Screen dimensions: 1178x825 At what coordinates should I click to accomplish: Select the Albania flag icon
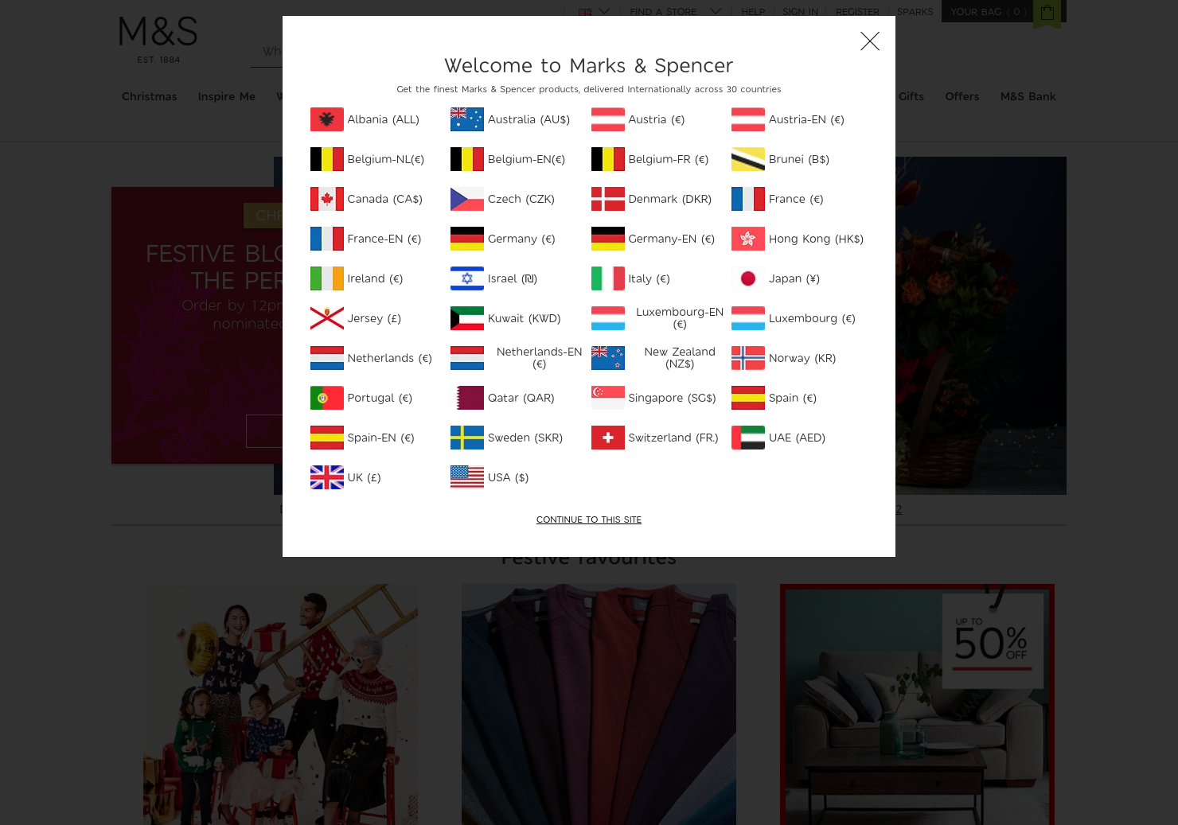pyautogui.click(x=326, y=119)
